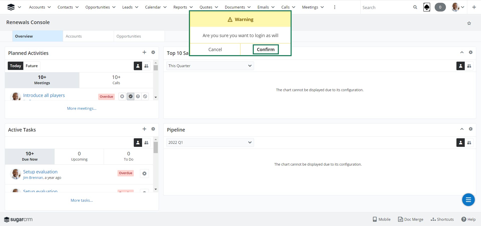Switch to the Opportunities console tab
This screenshot has width=481, height=226.
click(139, 36)
